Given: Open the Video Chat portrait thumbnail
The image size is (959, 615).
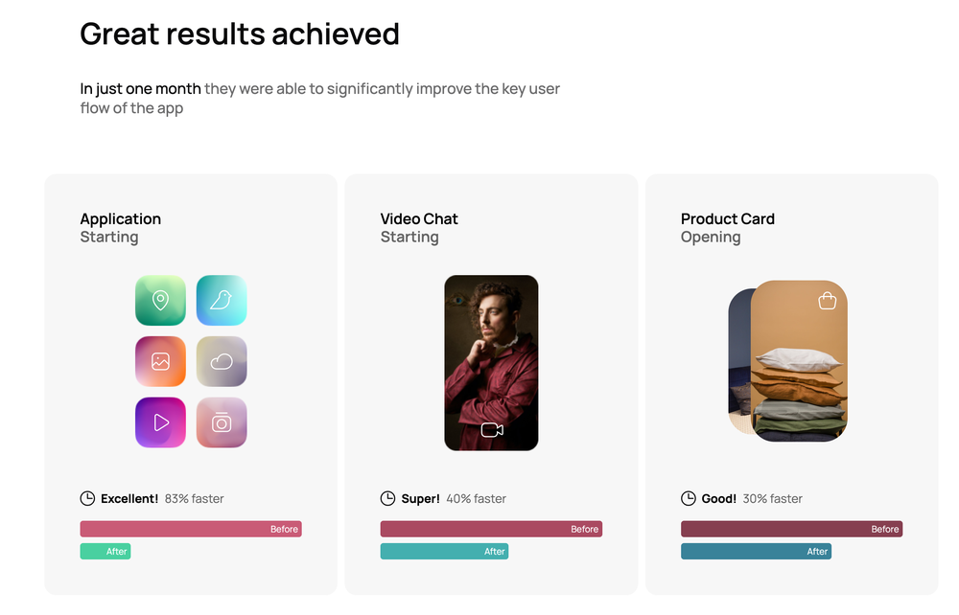Looking at the screenshot, I should click(x=491, y=363).
